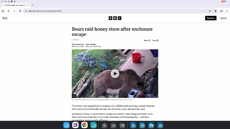Open the Chrome overflow menu

(x=227, y=11)
